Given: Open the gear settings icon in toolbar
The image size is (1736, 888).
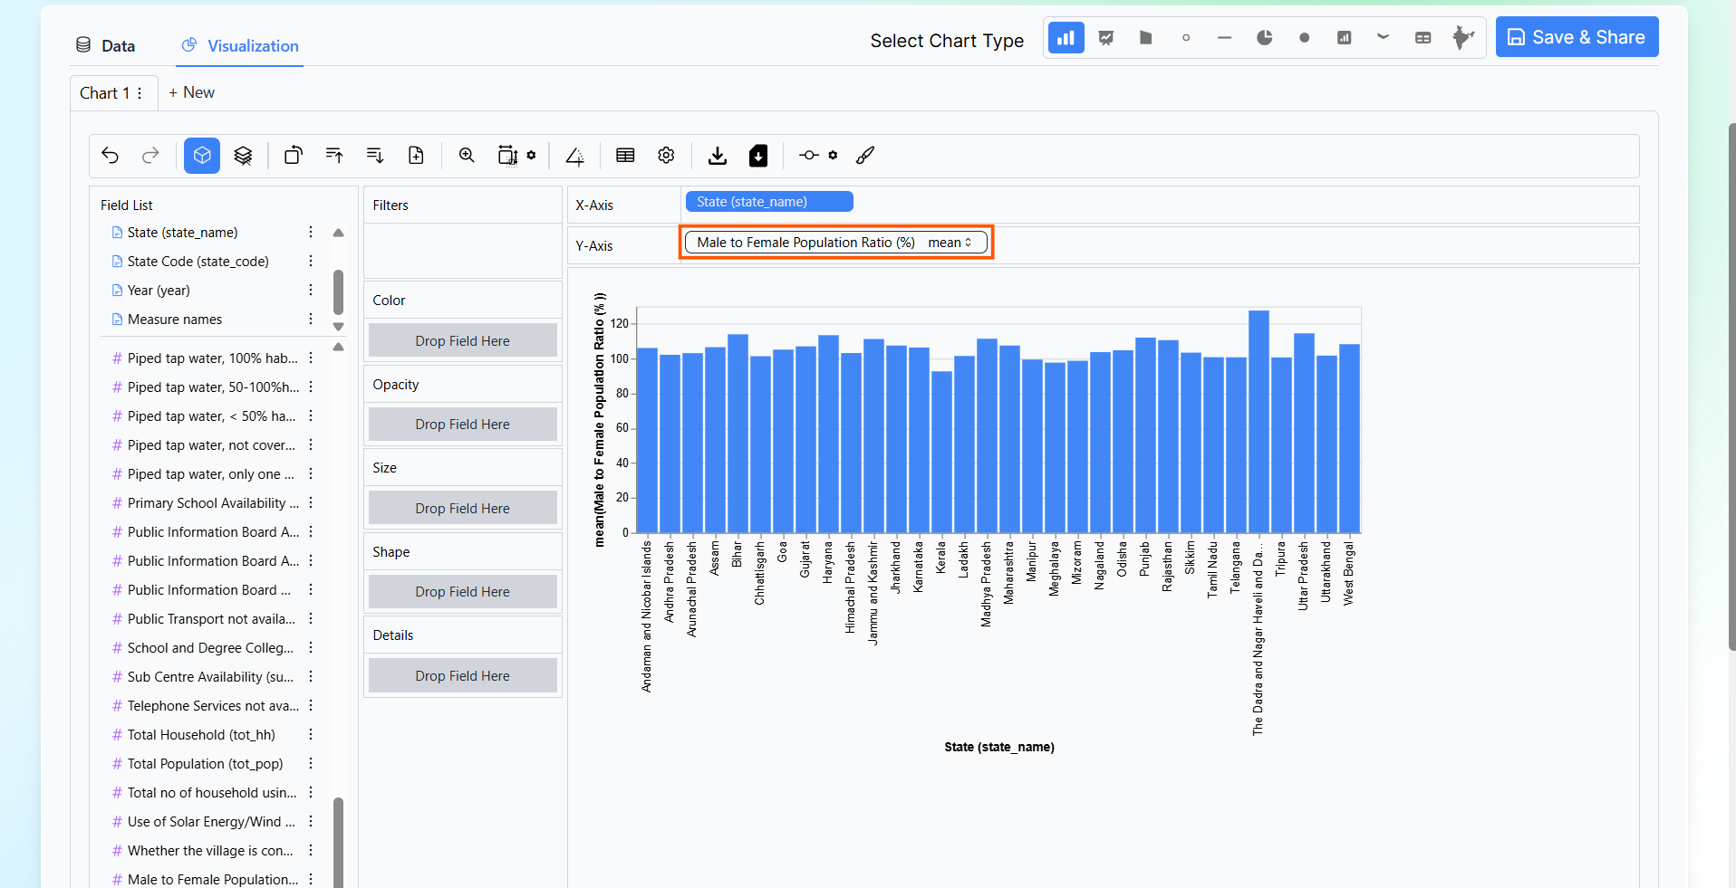Looking at the screenshot, I should (666, 156).
